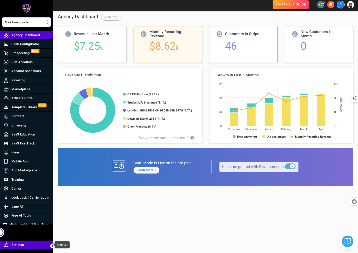Click the CASSI Platform teal legend swatch
The width and height of the screenshot is (358, 253).
pyautogui.click(x=124, y=94)
